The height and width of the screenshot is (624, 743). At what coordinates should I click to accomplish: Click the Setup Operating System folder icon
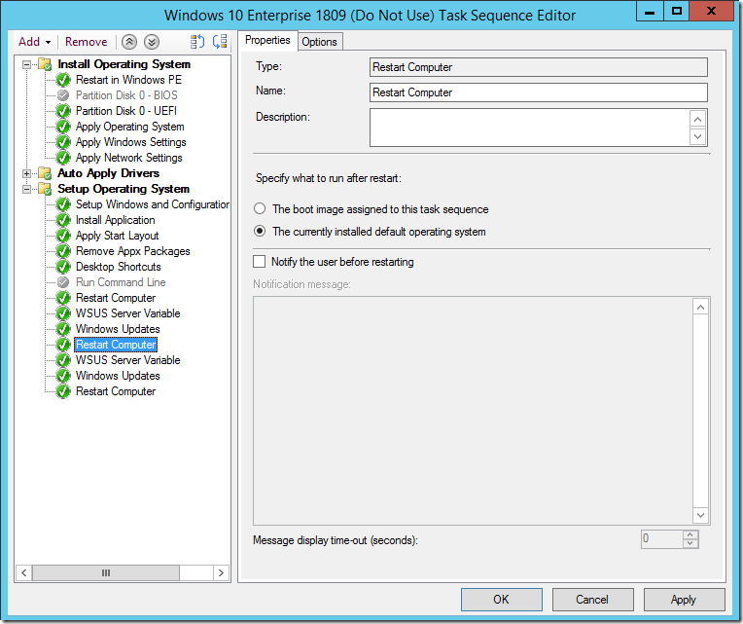[x=45, y=189]
